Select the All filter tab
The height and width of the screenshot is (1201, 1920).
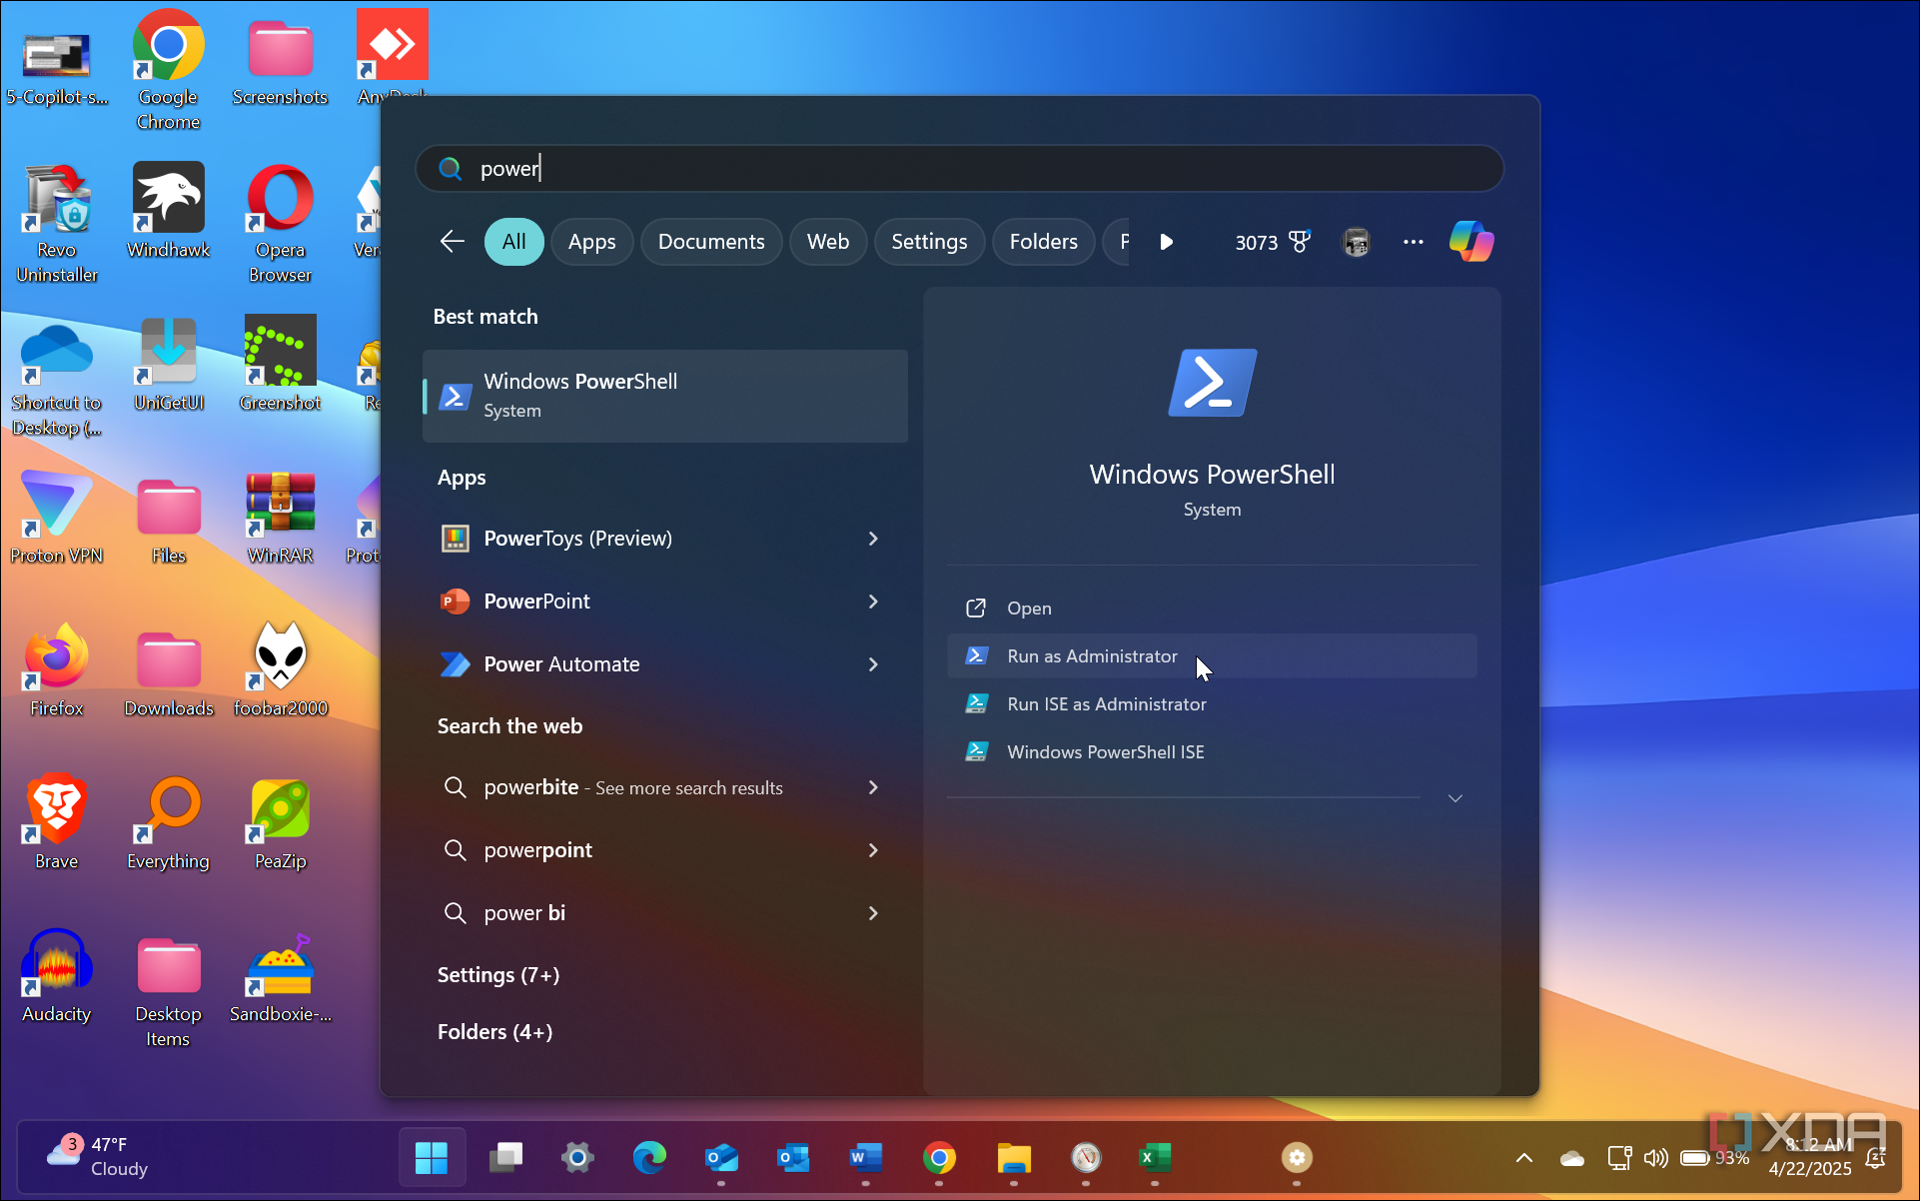(514, 242)
